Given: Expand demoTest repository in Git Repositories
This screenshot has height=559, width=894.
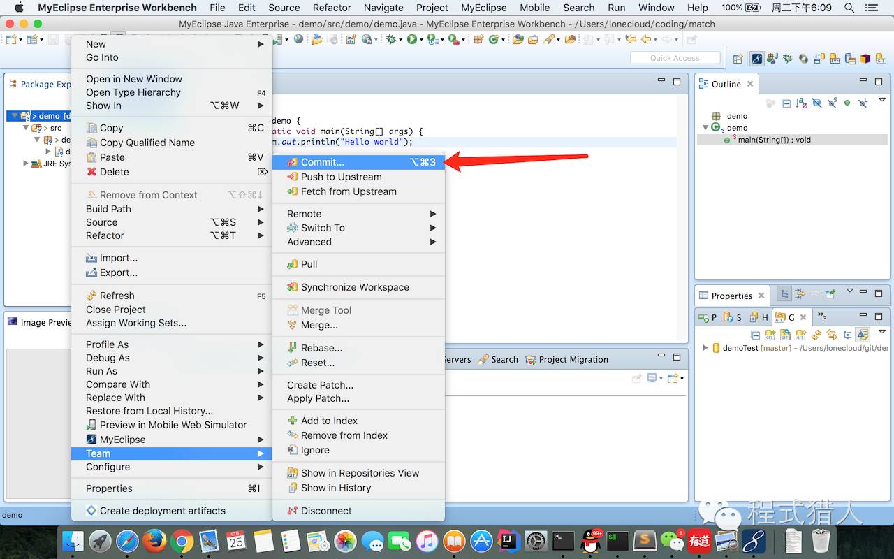Looking at the screenshot, I should coord(705,348).
